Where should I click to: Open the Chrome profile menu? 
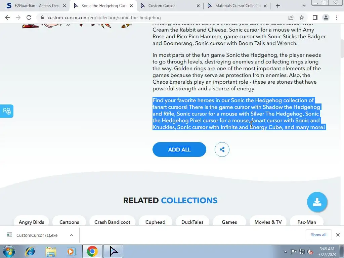click(326, 17)
